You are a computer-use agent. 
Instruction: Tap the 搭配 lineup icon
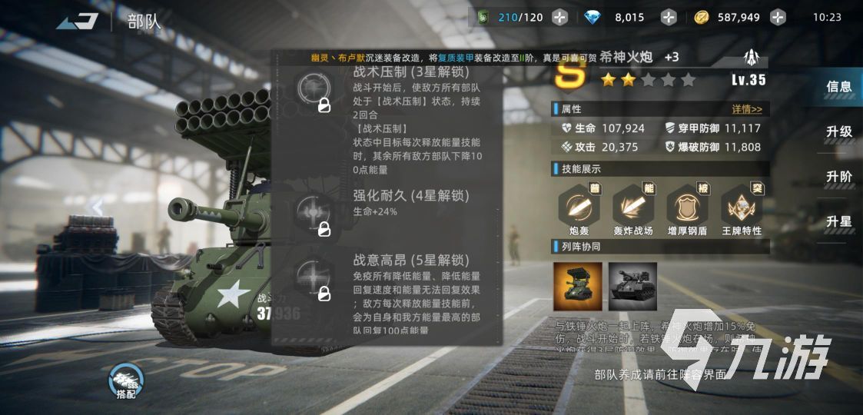(126, 381)
